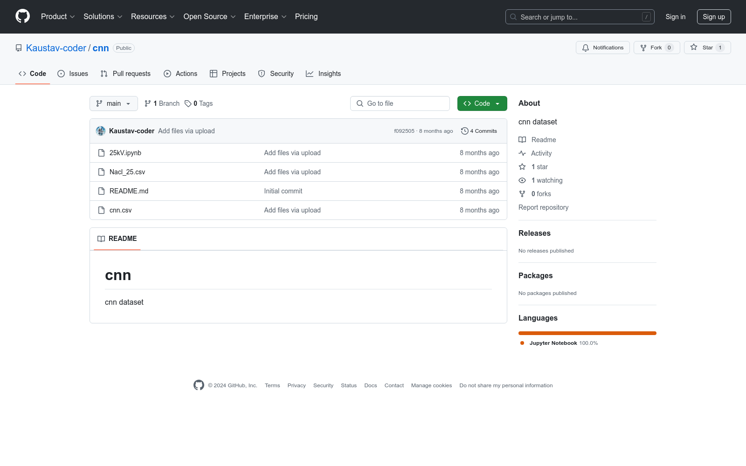Open the Code tab
This screenshot has height=466, width=746.
pyautogui.click(x=33, y=74)
